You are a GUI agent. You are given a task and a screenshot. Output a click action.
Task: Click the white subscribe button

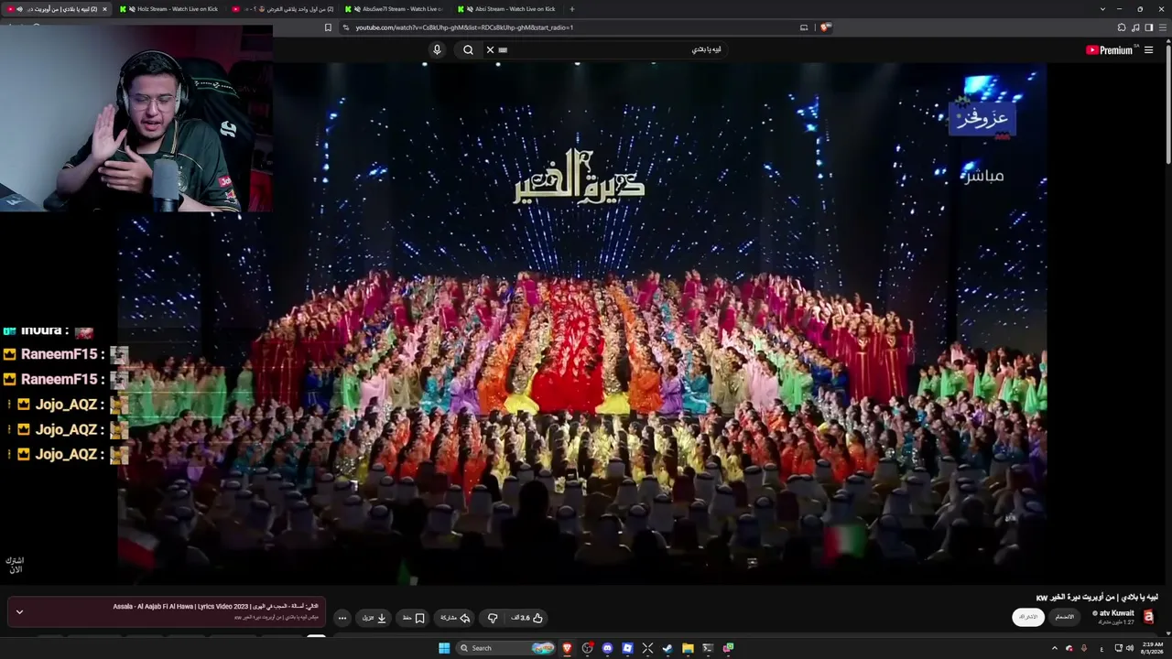tap(1029, 617)
